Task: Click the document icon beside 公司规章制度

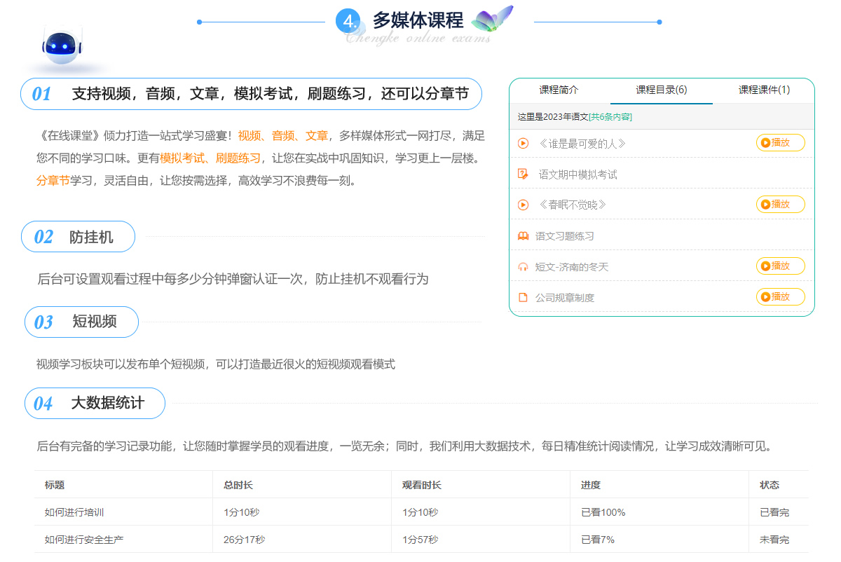Action: coord(523,298)
